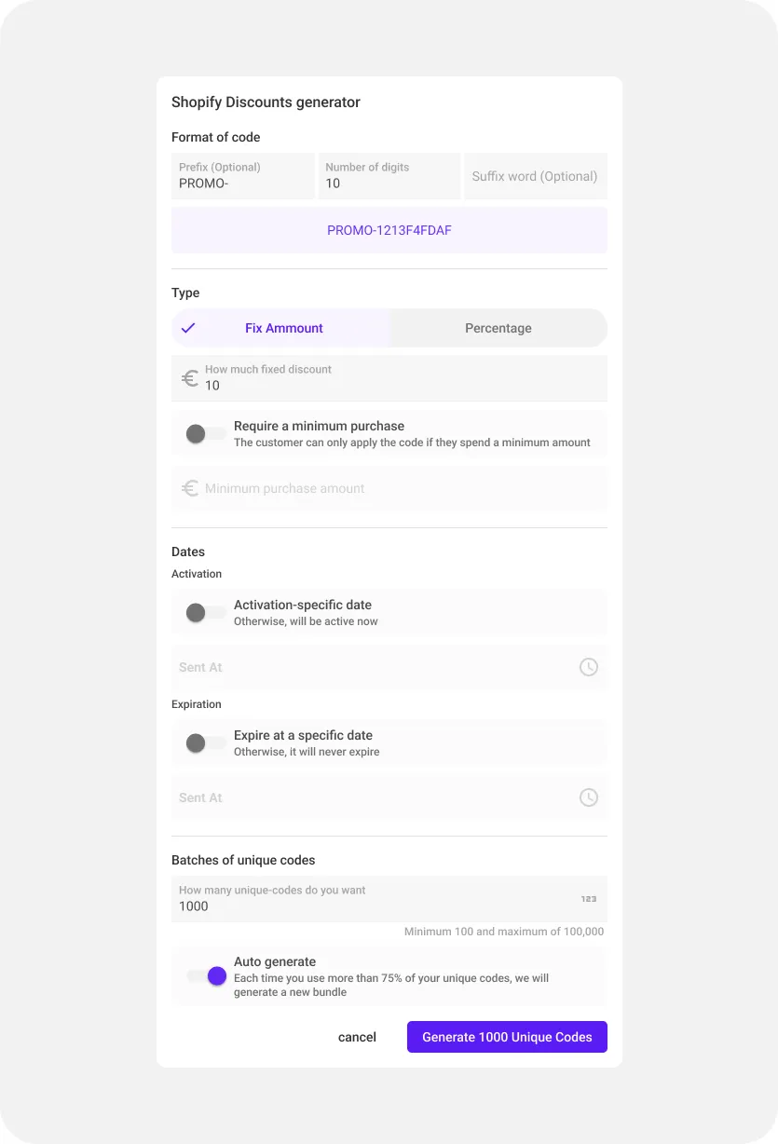Switch to the Percentage discount type
The image size is (778, 1144).
click(x=498, y=328)
